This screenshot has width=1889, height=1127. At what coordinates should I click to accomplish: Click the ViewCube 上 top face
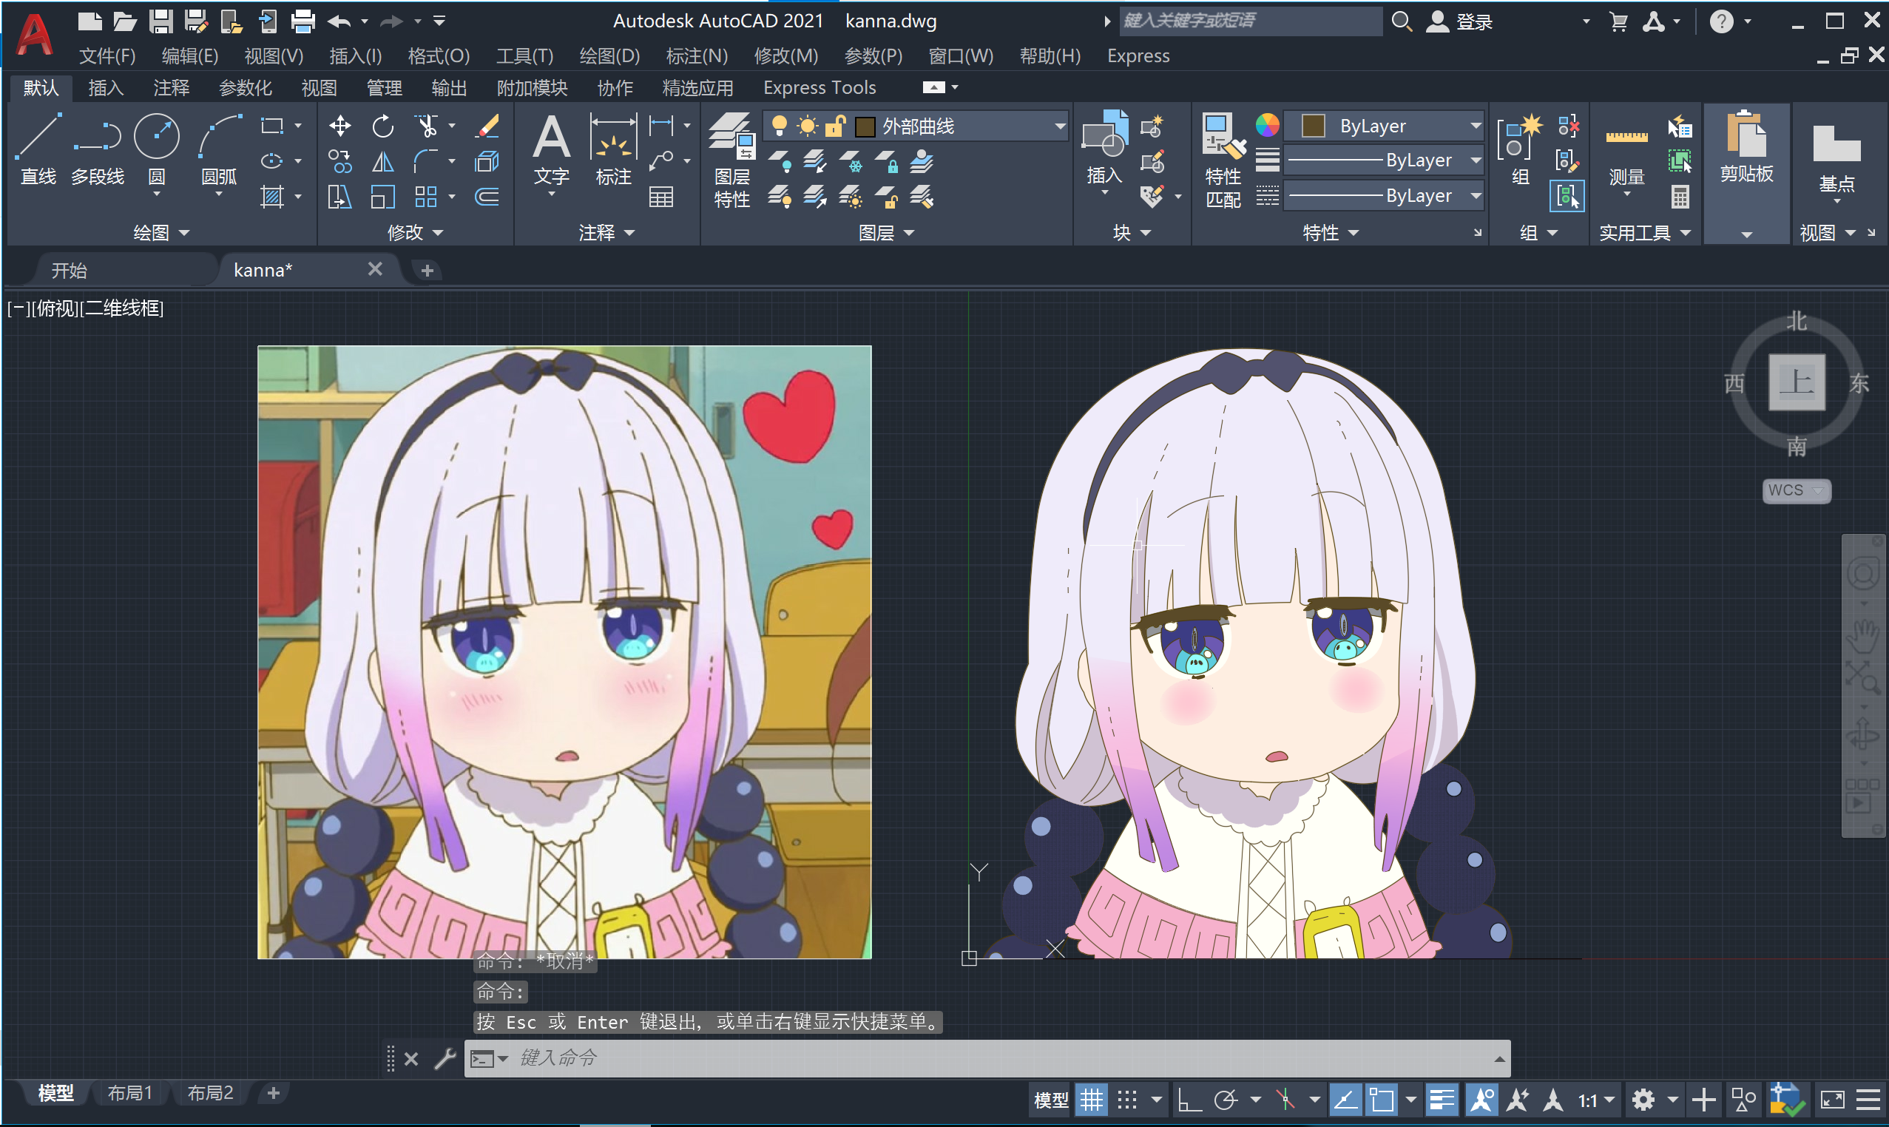pos(1796,382)
